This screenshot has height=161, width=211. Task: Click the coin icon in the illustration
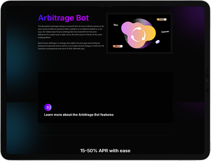point(158,42)
